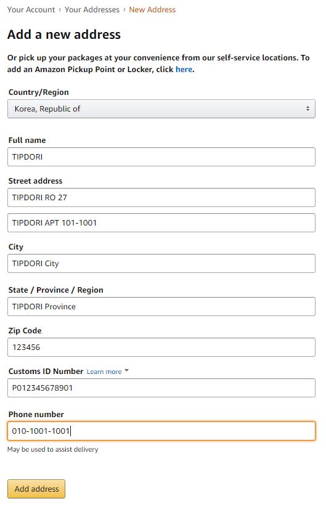Open the Country/Region dropdown showing Korea

pyautogui.click(x=161, y=108)
